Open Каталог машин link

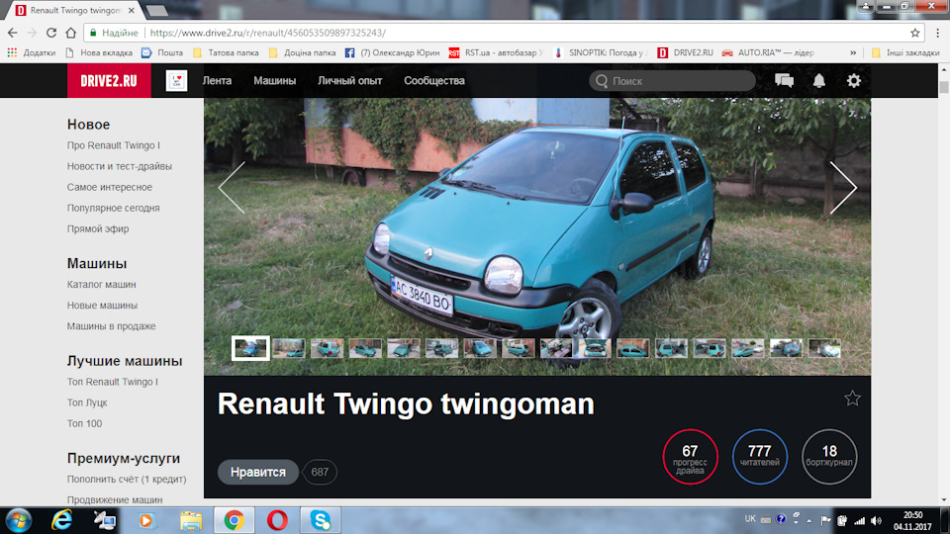click(x=101, y=284)
